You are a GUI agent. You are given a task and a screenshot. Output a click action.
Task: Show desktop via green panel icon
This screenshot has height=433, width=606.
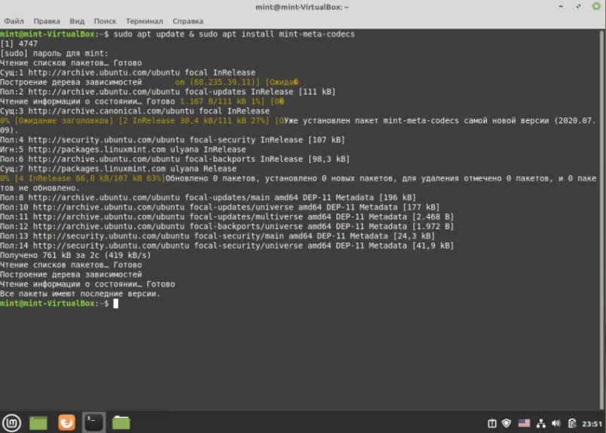(x=38, y=423)
